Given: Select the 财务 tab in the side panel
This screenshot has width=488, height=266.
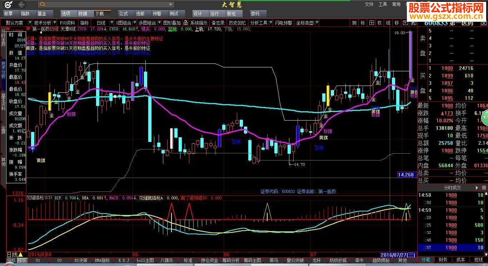Looking at the screenshot, I should [443, 260].
